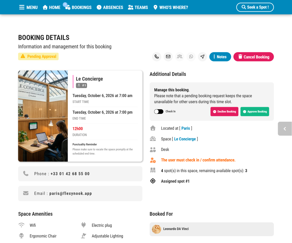Open the hamburger MENU

pos(28,7)
